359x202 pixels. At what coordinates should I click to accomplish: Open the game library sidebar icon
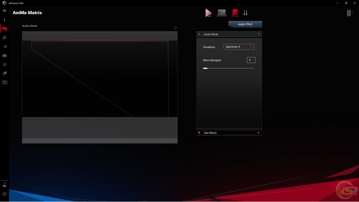click(x=5, y=56)
